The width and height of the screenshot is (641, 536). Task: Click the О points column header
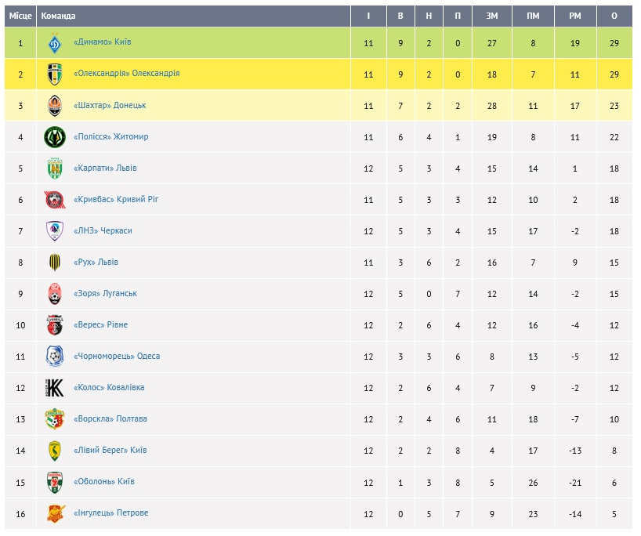(x=614, y=16)
